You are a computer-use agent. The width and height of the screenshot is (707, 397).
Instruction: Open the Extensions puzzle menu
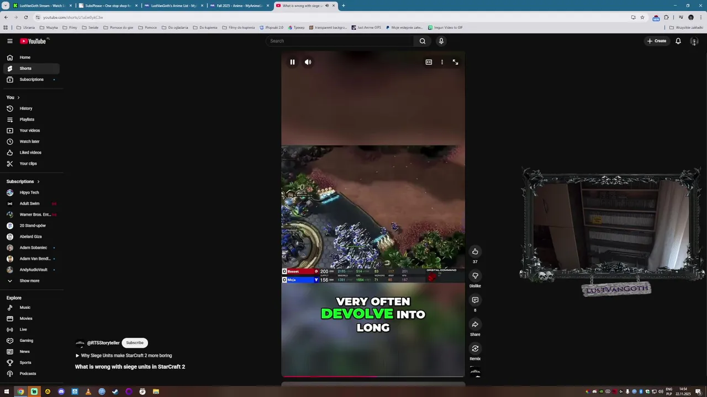tap(666, 17)
